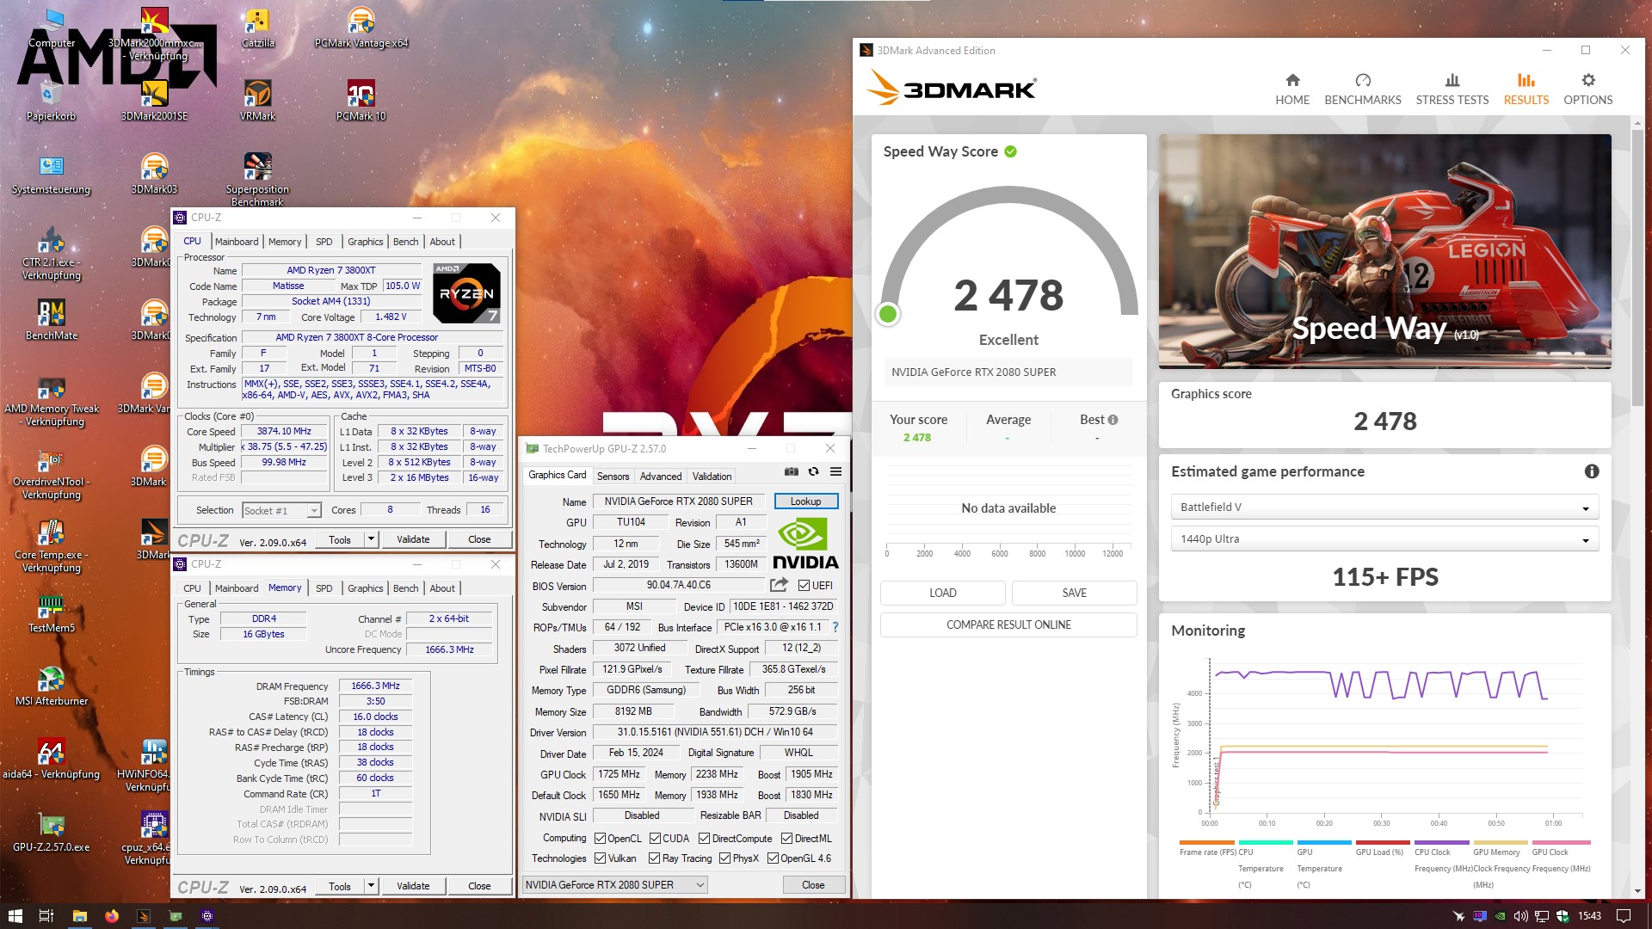Click LOAD in 3DMark results

[942, 593]
